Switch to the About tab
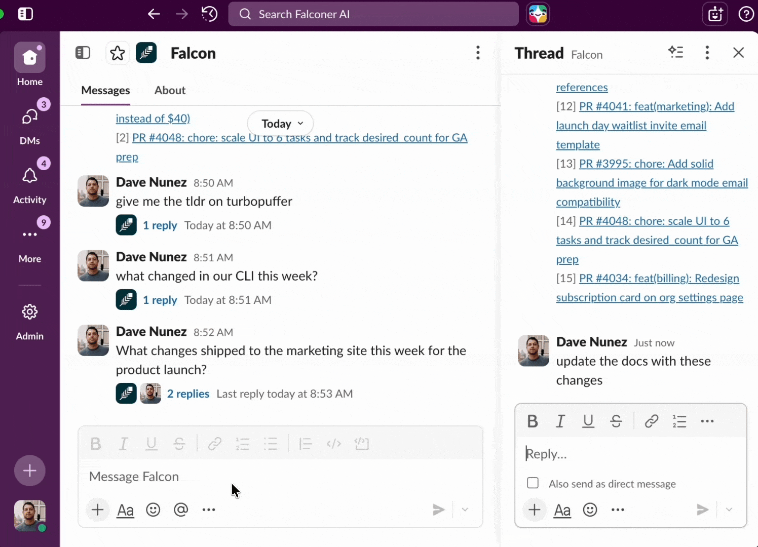 (170, 90)
